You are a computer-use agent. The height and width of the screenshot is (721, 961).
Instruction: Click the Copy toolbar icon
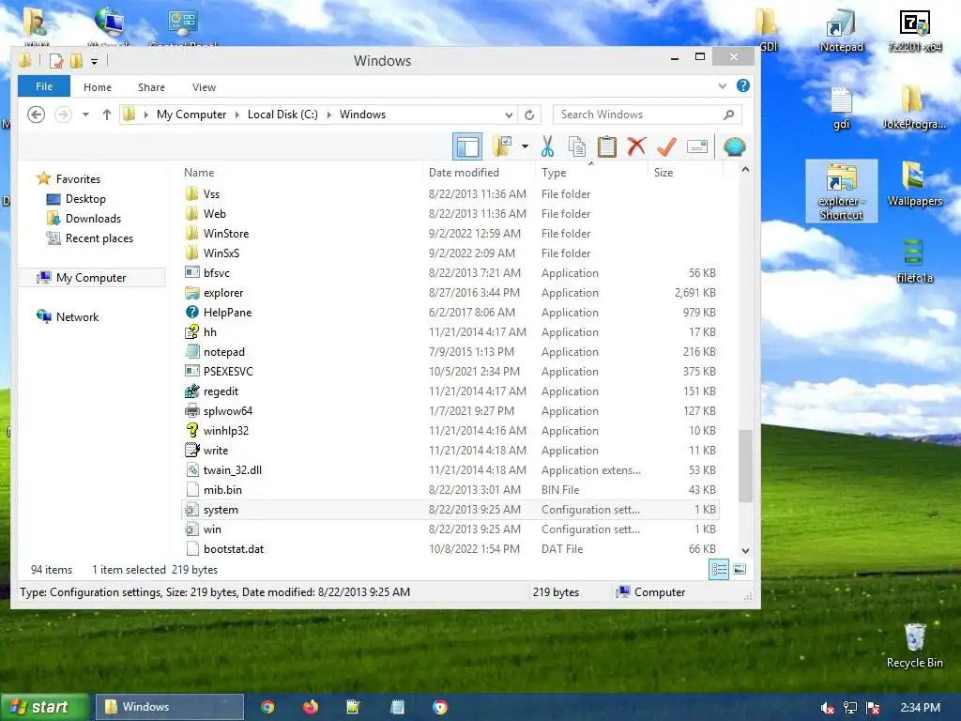[577, 147]
